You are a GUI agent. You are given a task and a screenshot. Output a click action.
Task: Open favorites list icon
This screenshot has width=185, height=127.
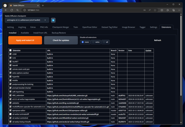pyautogui.click(x=168, y=10)
